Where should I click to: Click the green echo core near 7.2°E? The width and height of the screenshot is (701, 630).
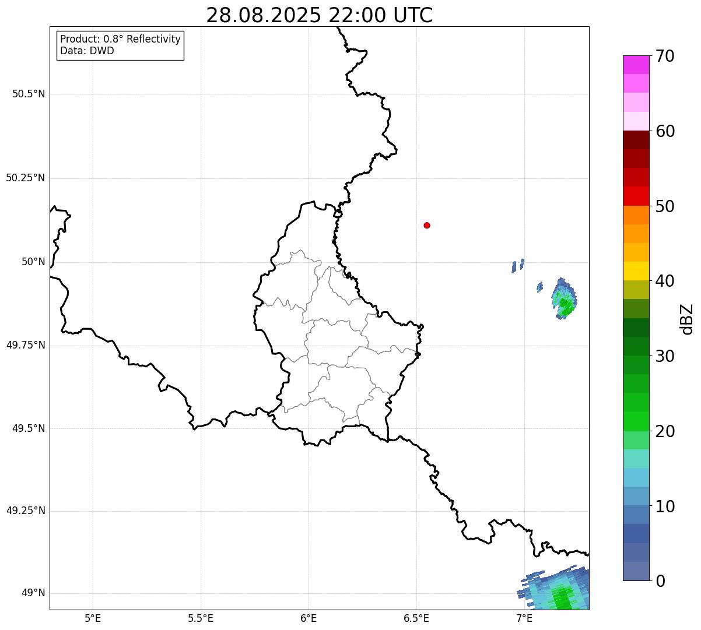click(x=565, y=304)
